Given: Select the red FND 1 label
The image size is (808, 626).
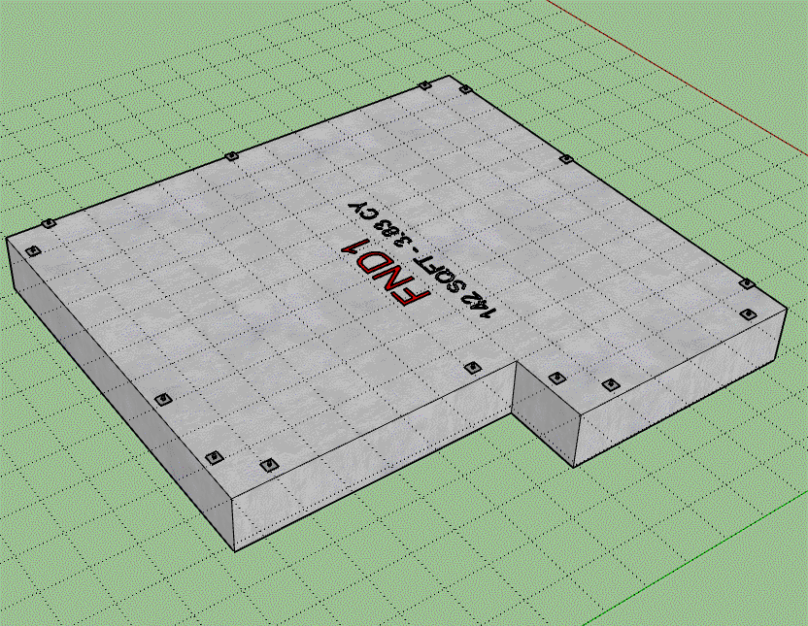Looking at the screenshot, I should click(386, 273).
